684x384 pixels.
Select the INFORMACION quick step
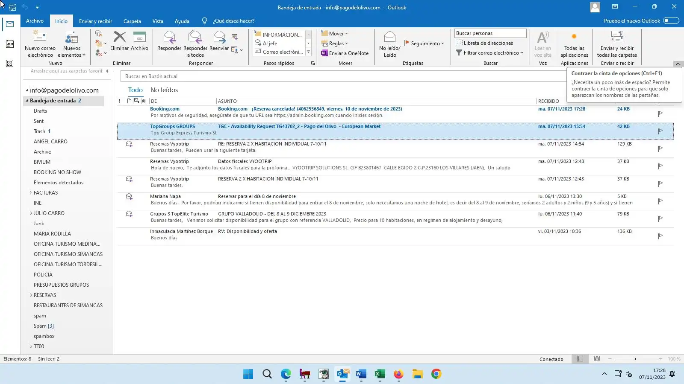tap(279, 35)
